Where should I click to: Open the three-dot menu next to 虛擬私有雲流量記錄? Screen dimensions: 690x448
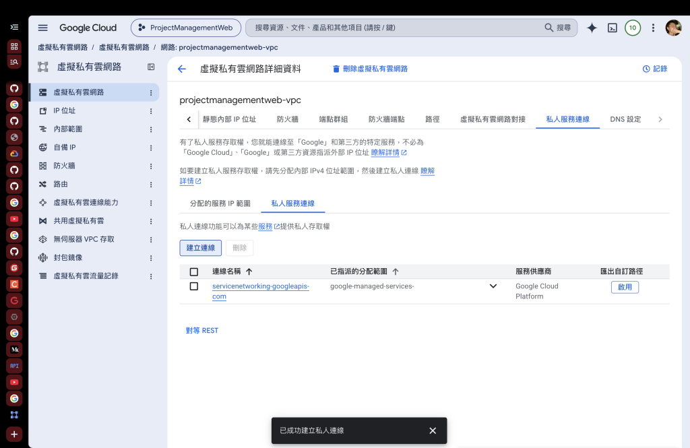151,276
